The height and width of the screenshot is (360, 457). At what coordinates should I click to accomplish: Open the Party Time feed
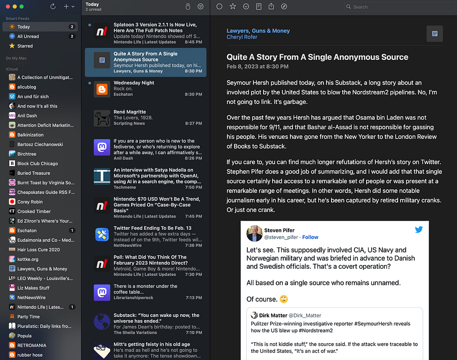tap(40, 316)
